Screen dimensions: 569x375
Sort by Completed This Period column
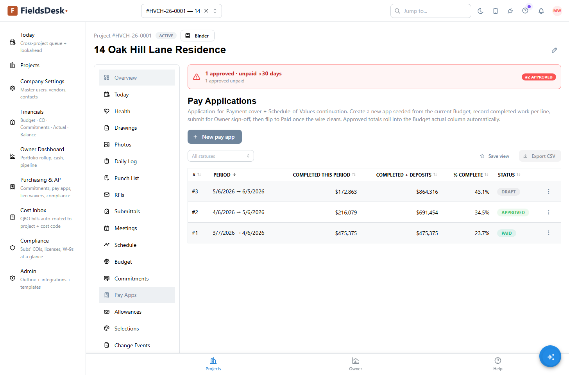pos(324,175)
